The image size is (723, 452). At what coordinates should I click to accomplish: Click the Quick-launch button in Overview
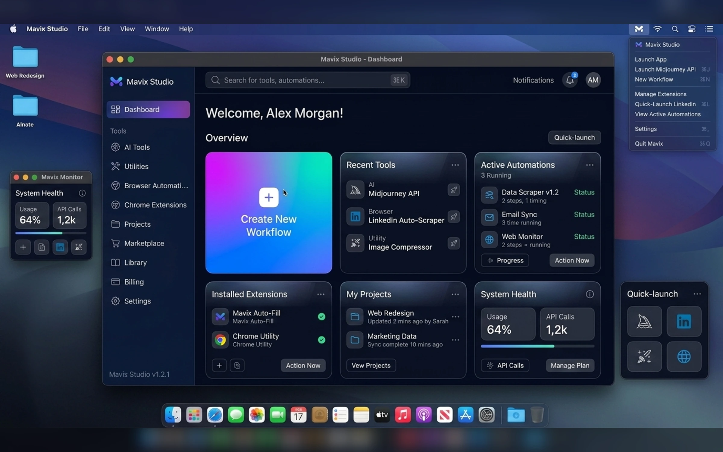pyautogui.click(x=574, y=138)
